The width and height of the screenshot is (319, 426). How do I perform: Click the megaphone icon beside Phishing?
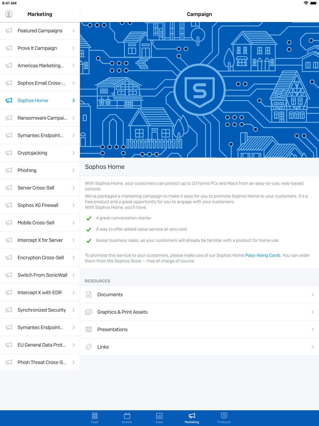pos(9,170)
